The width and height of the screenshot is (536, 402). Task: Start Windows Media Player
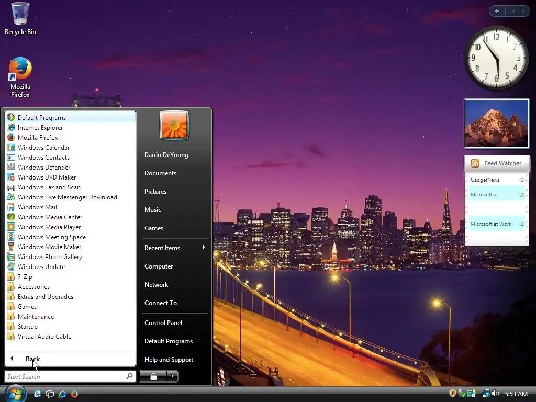(x=70, y=227)
